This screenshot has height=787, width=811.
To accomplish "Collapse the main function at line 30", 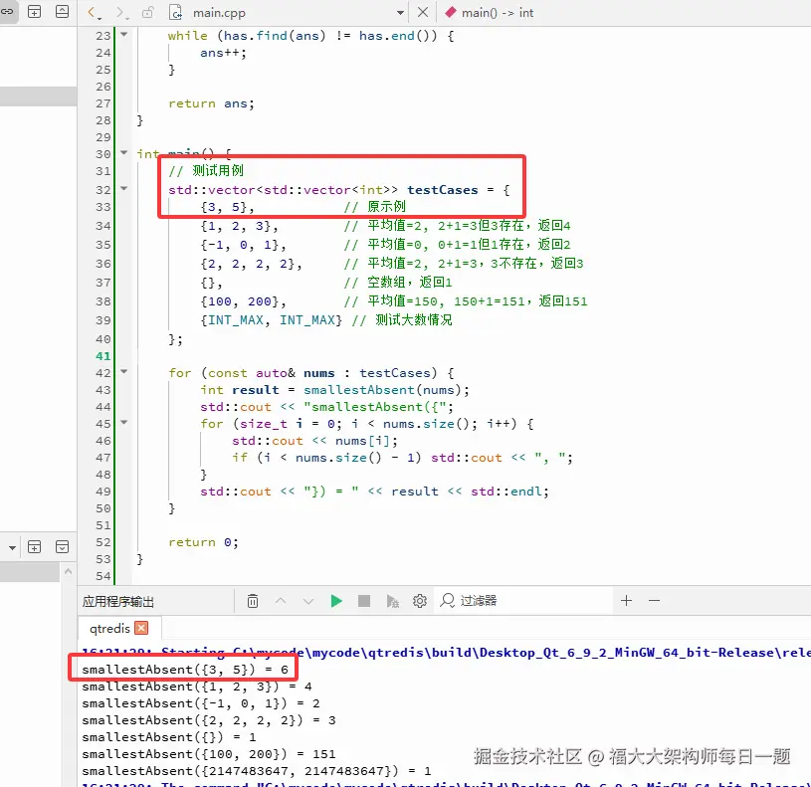I will pos(124,152).
